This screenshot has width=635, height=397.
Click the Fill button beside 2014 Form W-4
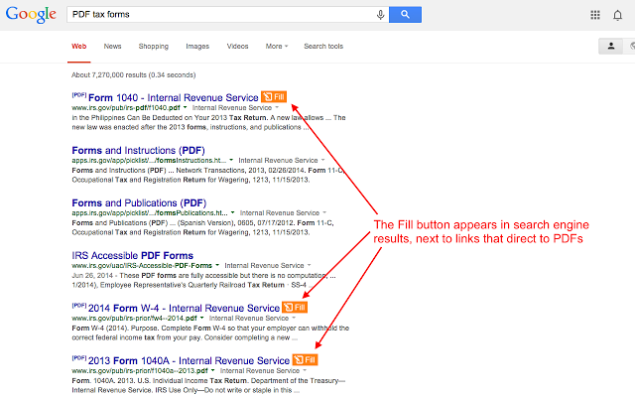pyautogui.click(x=295, y=308)
